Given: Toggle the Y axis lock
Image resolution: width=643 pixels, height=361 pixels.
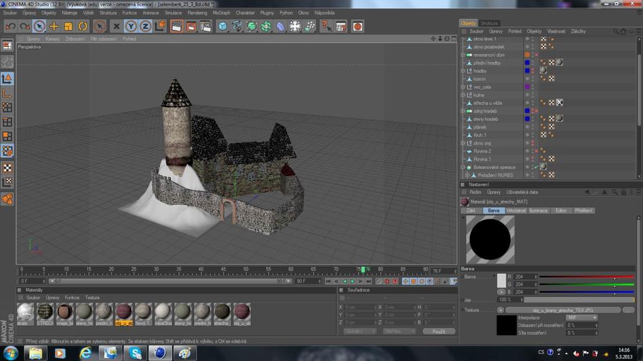Looking at the screenshot, I should (131, 26).
